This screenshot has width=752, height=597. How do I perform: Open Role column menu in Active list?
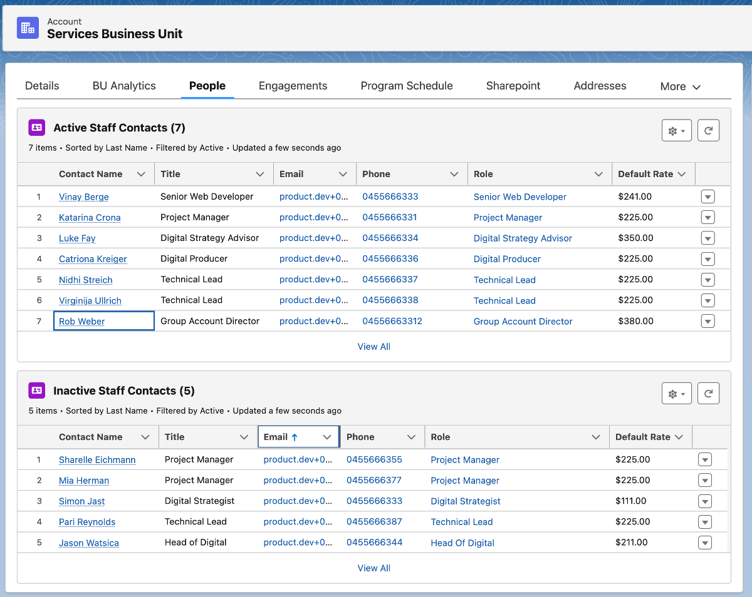598,174
